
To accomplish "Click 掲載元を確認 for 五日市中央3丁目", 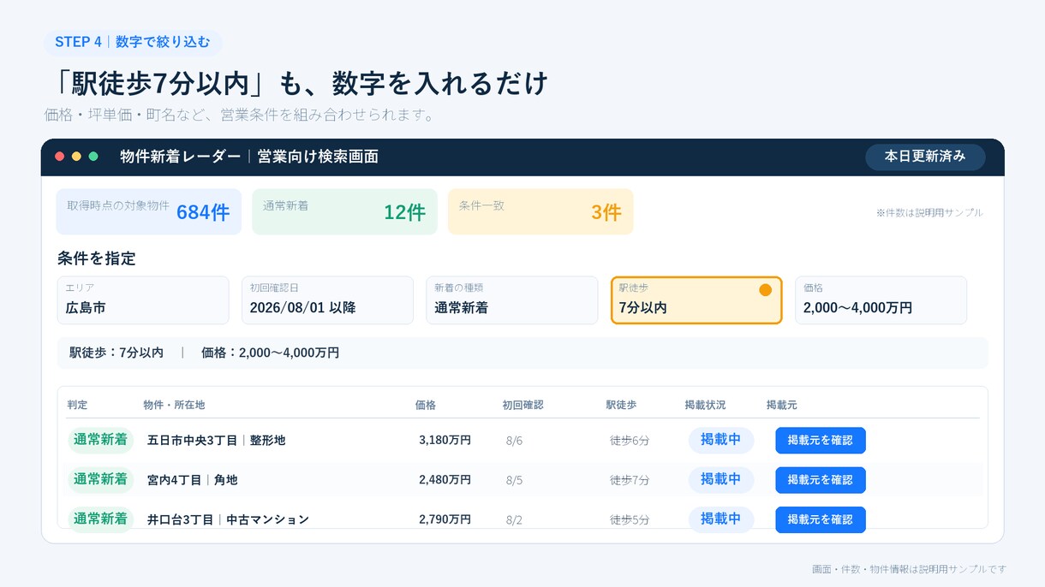I will pos(821,441).
